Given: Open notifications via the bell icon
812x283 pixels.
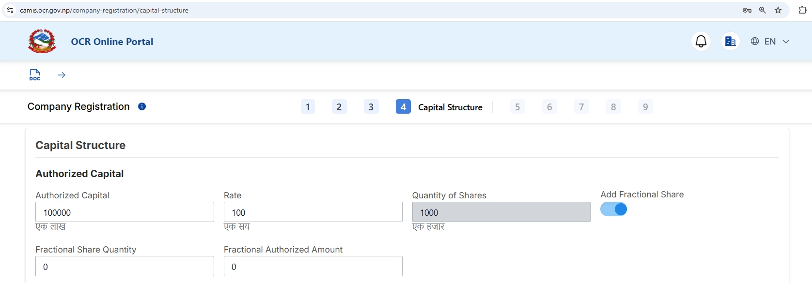Looking at the screenshot, I should [701, 41].
